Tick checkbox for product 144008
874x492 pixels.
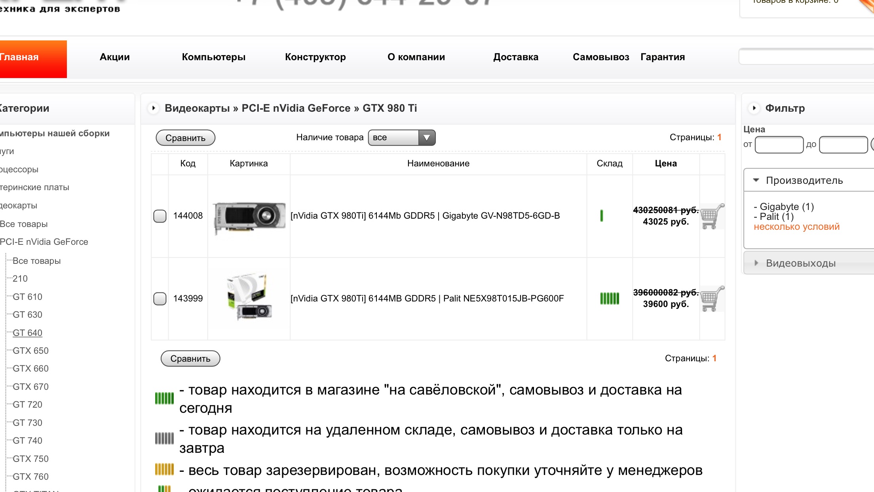pos(160,216)
